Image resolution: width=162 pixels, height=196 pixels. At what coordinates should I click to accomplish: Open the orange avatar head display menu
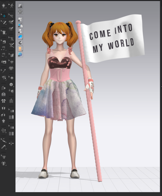tap(20, 49)
